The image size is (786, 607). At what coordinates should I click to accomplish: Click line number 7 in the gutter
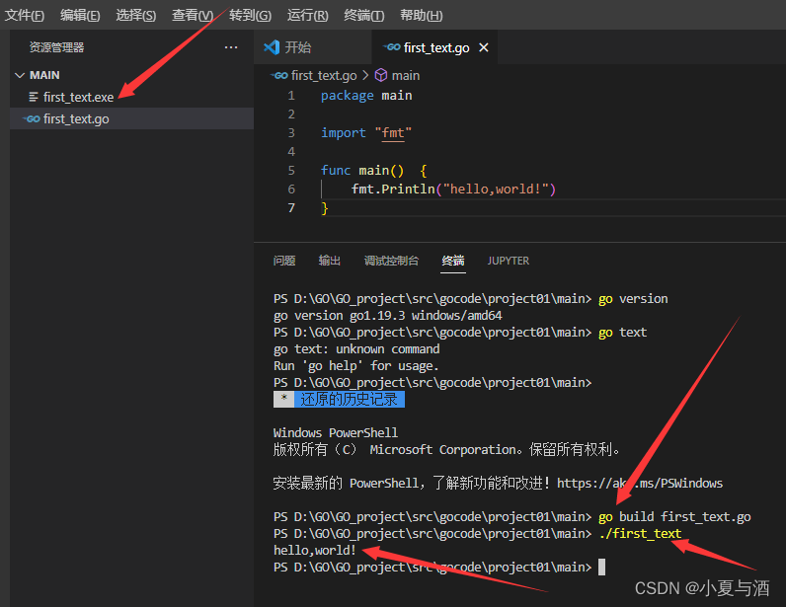pos(291,207)
